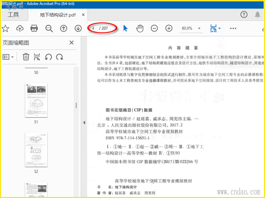Click the page label 50
This screenshot has width=265, height=198.
pyautogui.click(x=36, y=73)
